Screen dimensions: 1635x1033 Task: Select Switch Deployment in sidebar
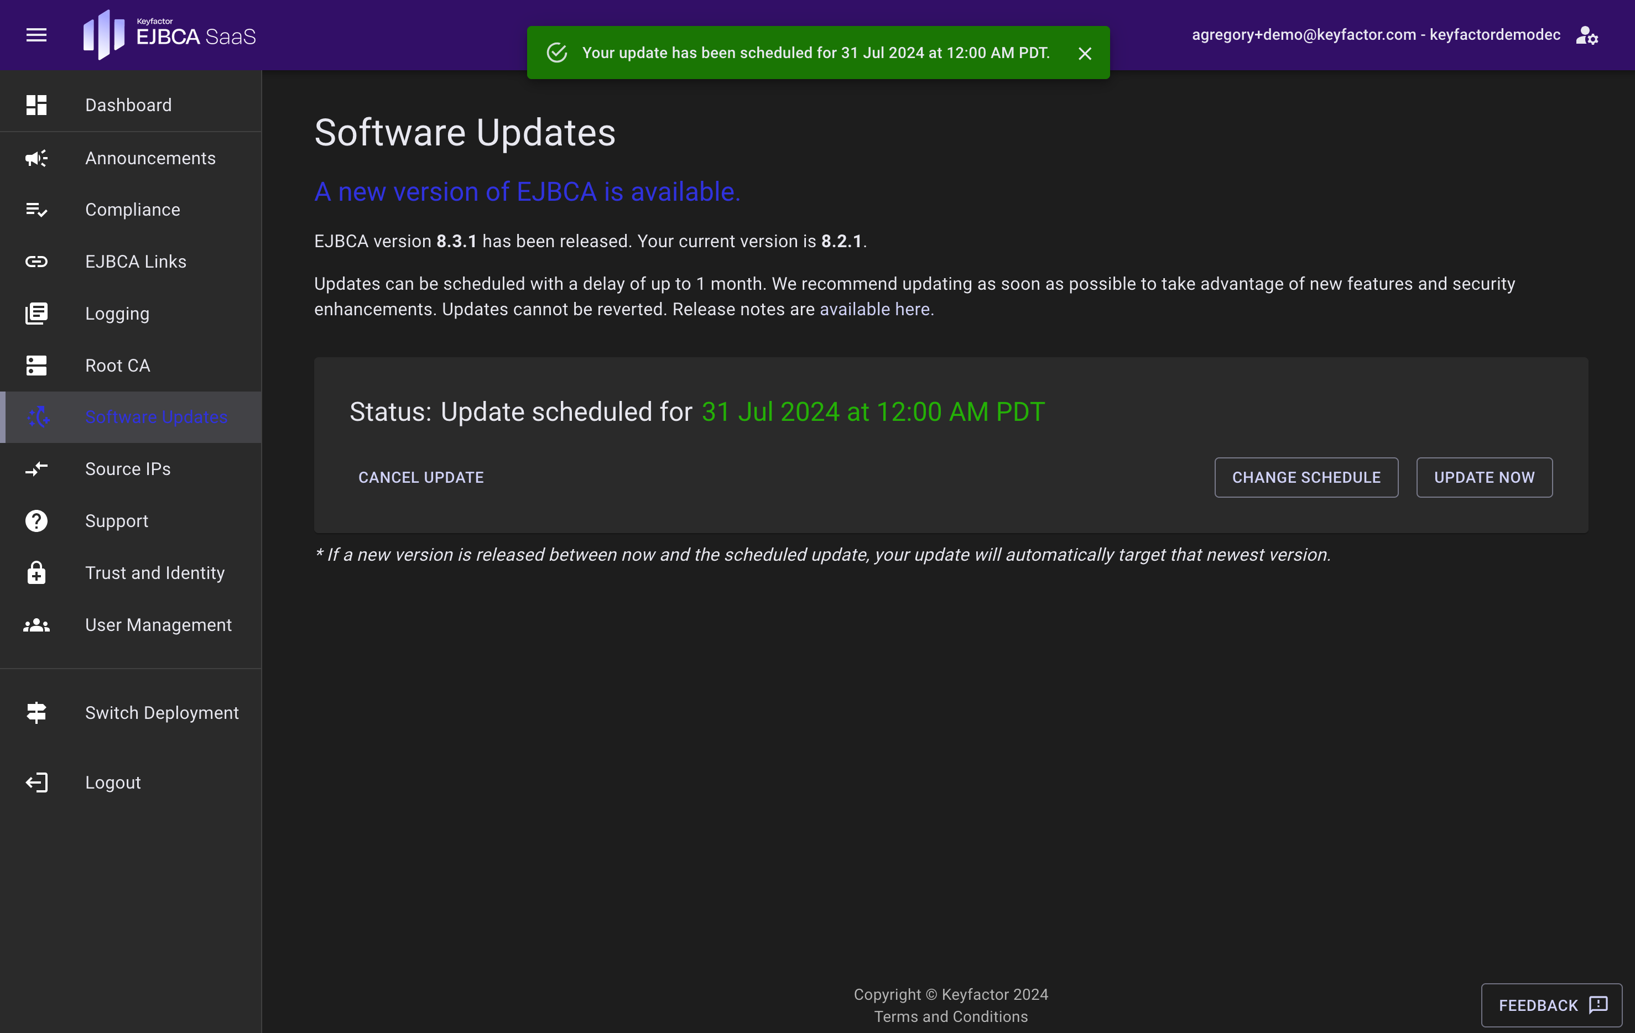(x=162, y=713)
